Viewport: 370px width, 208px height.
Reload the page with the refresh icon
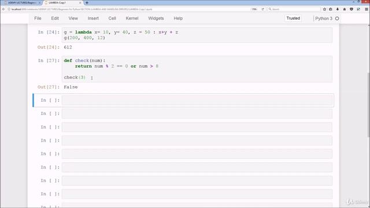262,9
